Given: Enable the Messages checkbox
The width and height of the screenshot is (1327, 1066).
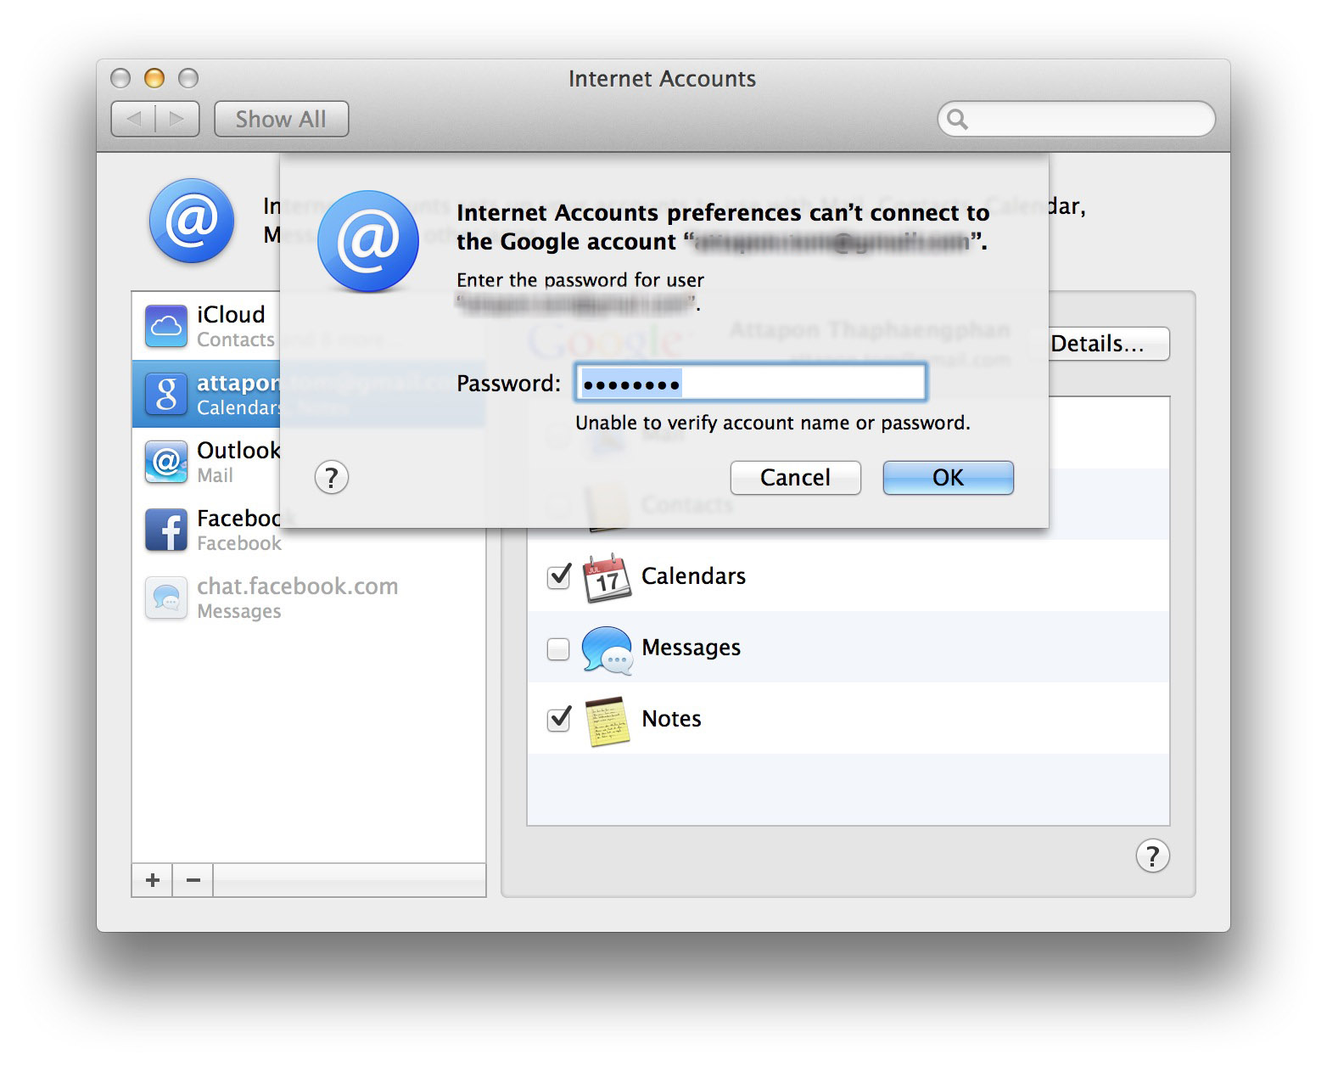Looking at the screenshot, I should click(558, 649).
